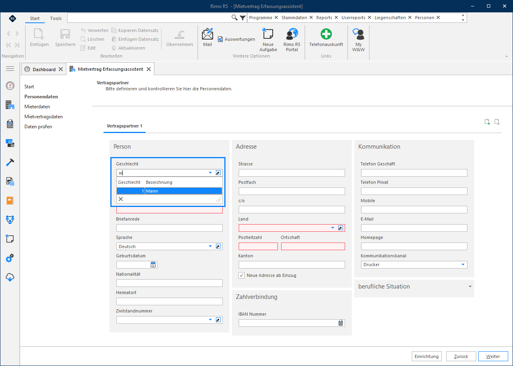This screenshot has height=366, width=513.
Task: Open the Sprache dropdown list
Action: pos(210,246)
